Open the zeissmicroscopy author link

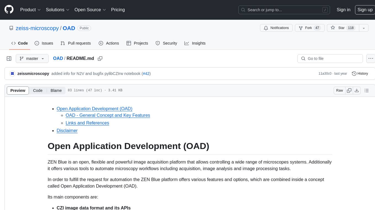click(33, 74)
